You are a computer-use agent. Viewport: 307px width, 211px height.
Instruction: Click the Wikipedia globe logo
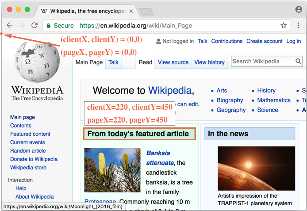point(37,62)
